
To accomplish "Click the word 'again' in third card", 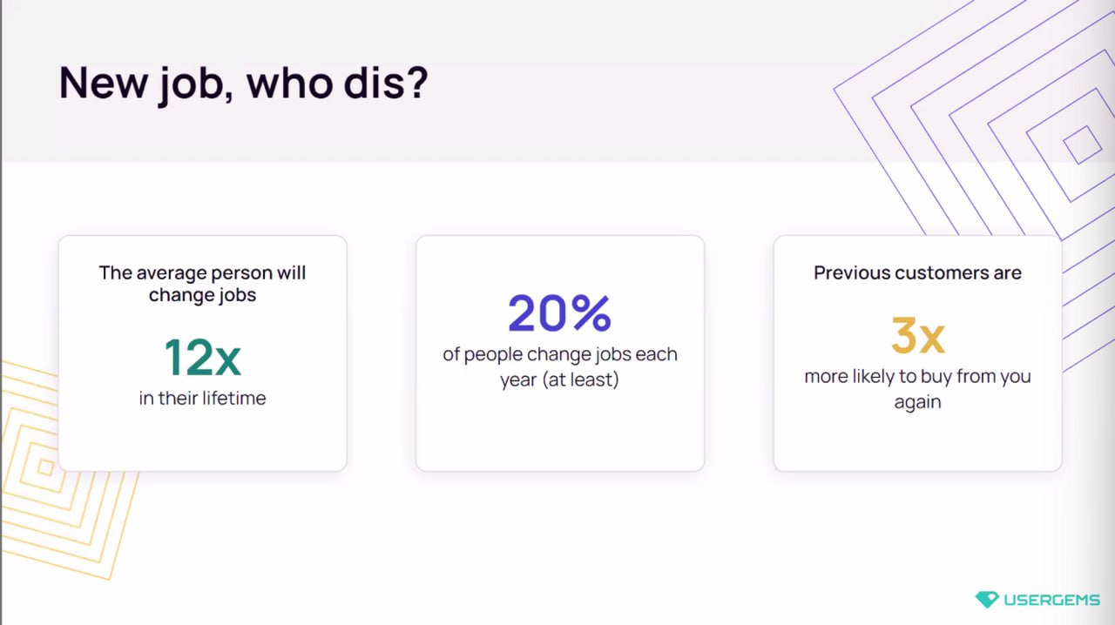I will coord(917,402).
